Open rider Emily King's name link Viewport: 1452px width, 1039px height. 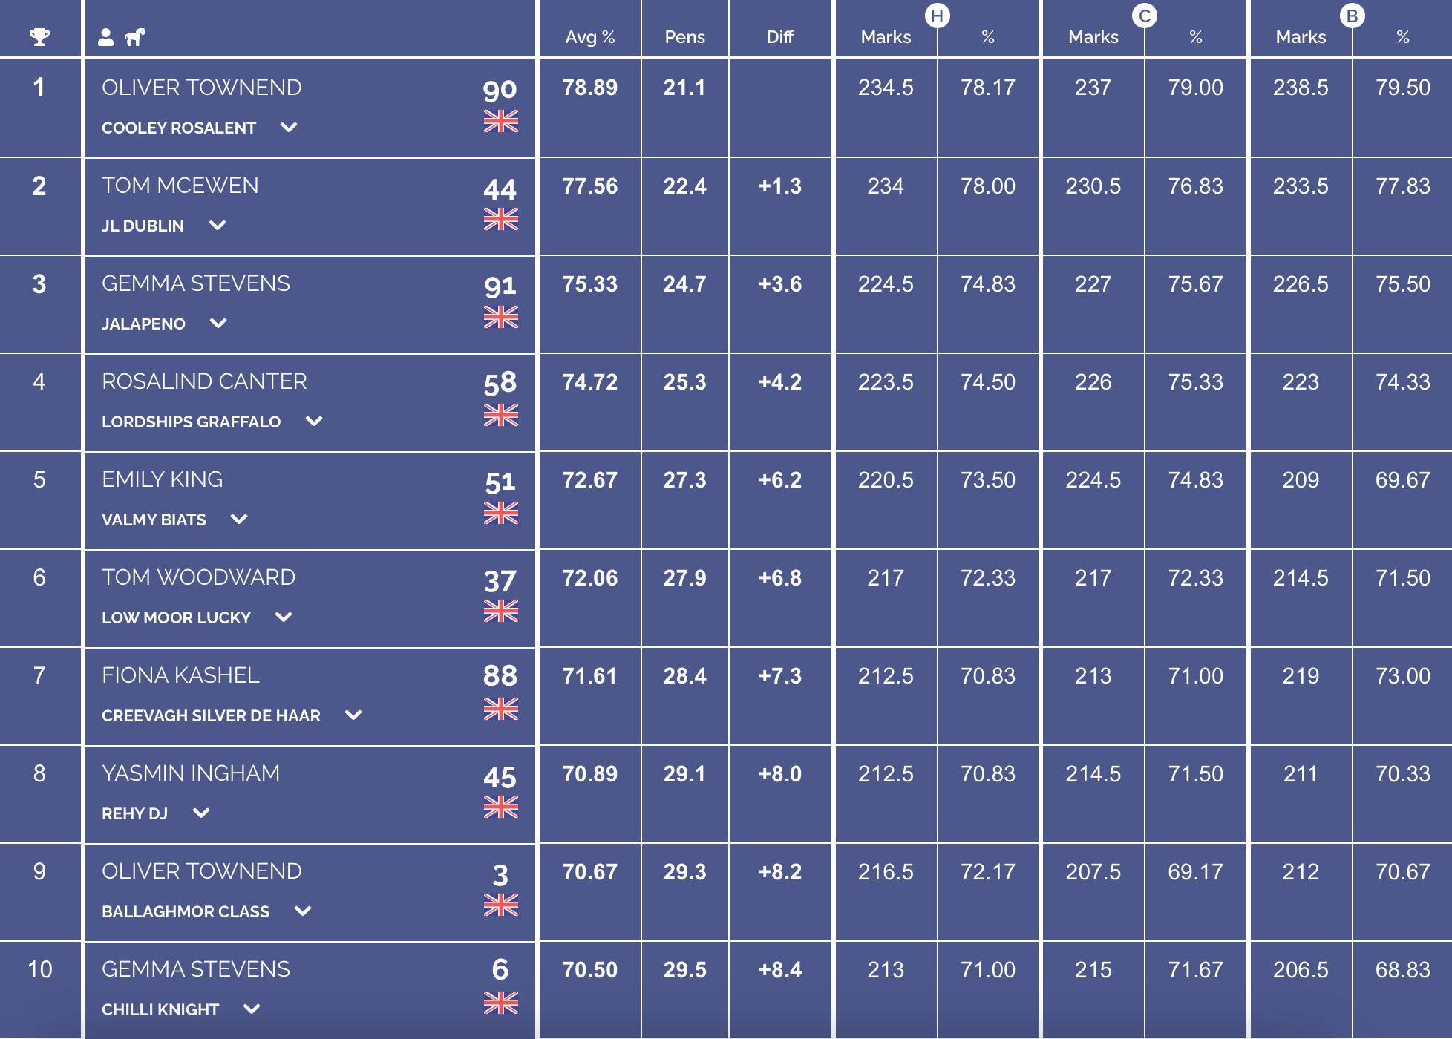pyautogui.click(x=163, y=479)
